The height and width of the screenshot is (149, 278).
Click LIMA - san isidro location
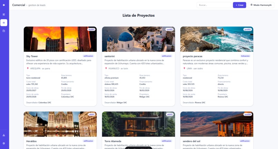point(195,69)
